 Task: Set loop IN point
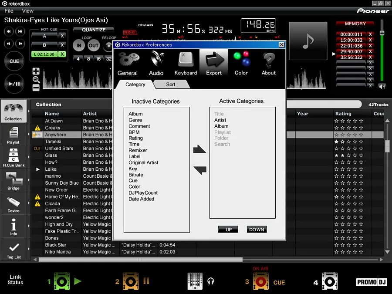79,45
